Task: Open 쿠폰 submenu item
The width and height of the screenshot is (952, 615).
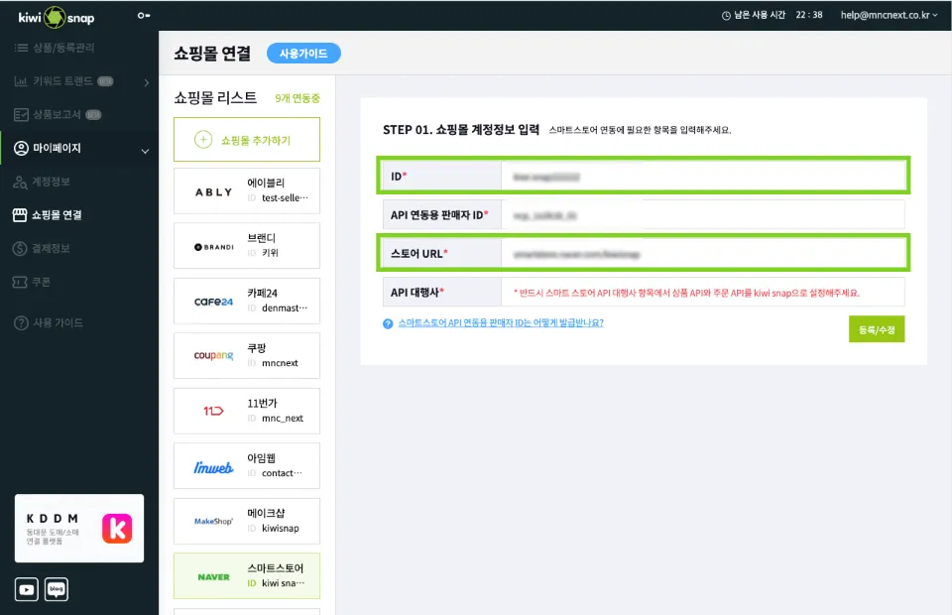Action: (x=41, y=282)
